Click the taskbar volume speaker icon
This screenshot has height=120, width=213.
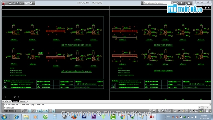[x=196, y=117]
